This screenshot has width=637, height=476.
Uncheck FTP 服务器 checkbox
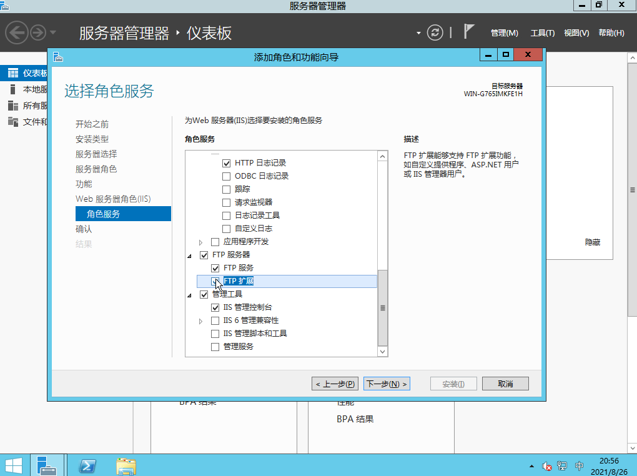(x=204, y=255)
